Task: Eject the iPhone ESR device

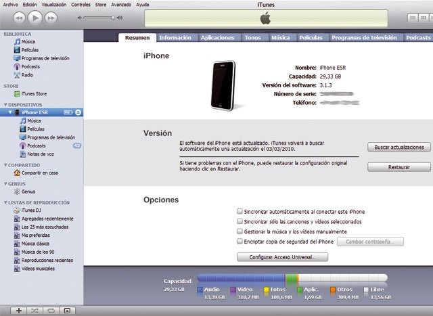Action: [78, 112]
